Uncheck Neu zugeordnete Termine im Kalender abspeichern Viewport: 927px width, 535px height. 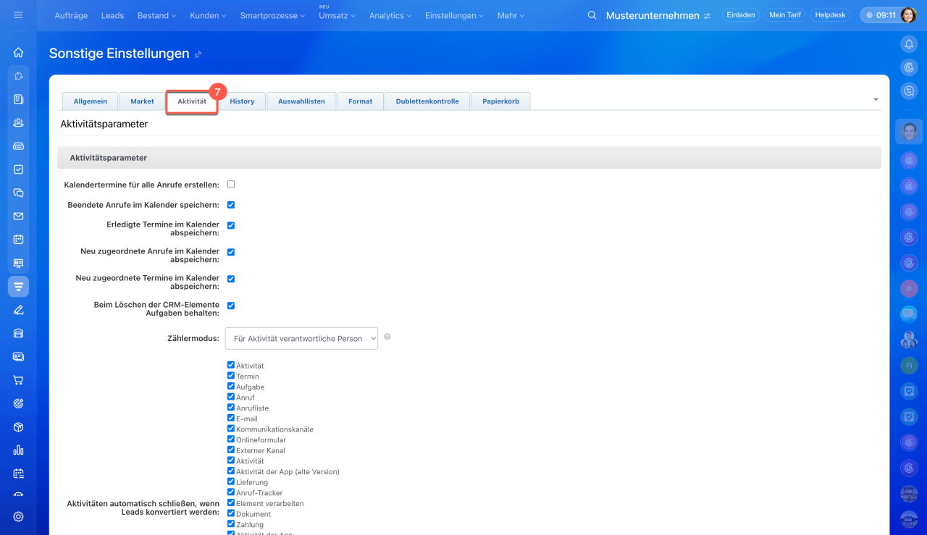tap(231, 279)
